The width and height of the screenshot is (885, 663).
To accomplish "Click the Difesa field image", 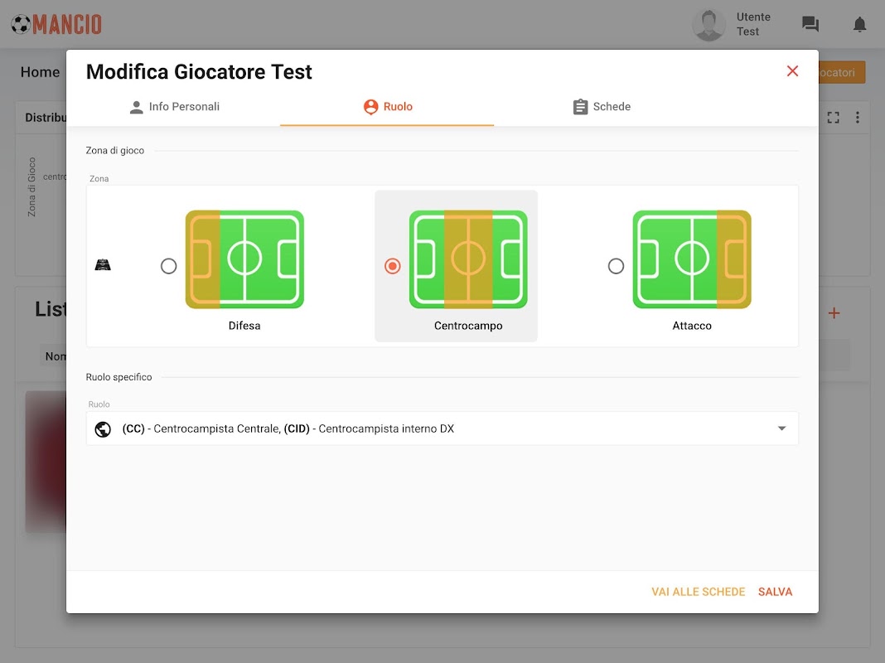I will point(244,259).
